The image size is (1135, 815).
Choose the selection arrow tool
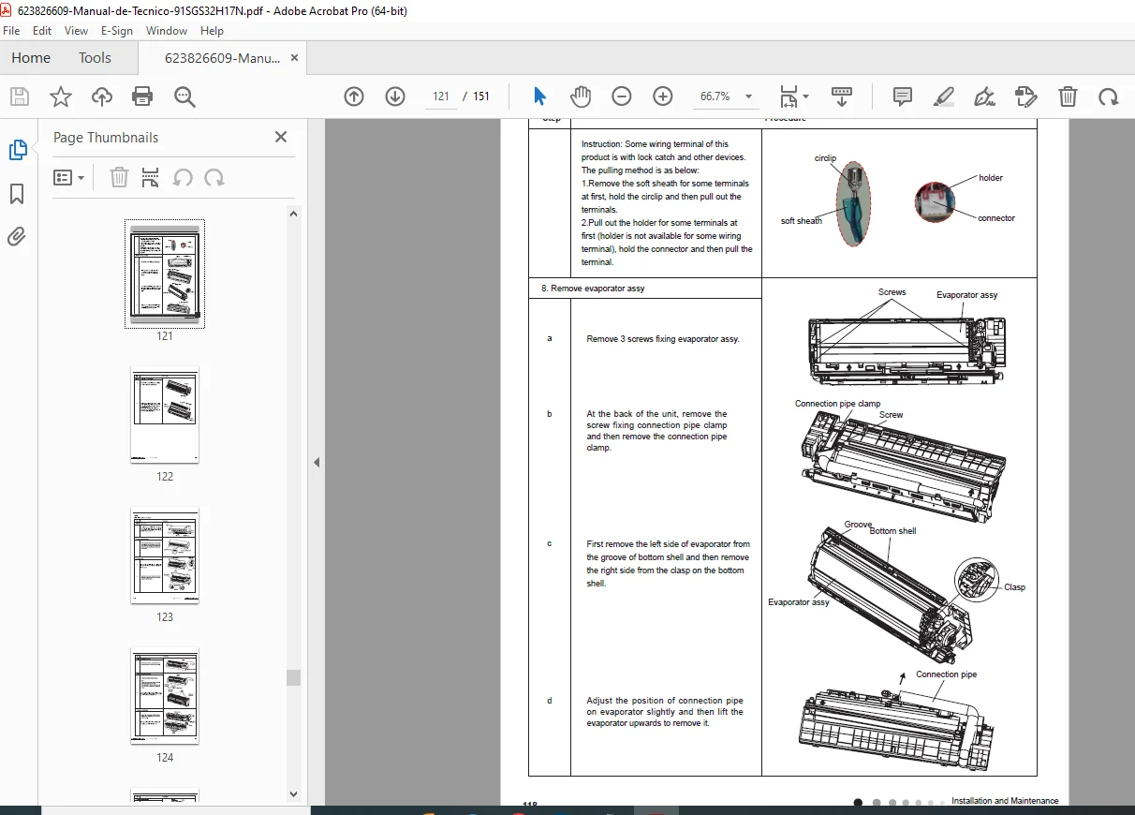click(539, 96)
